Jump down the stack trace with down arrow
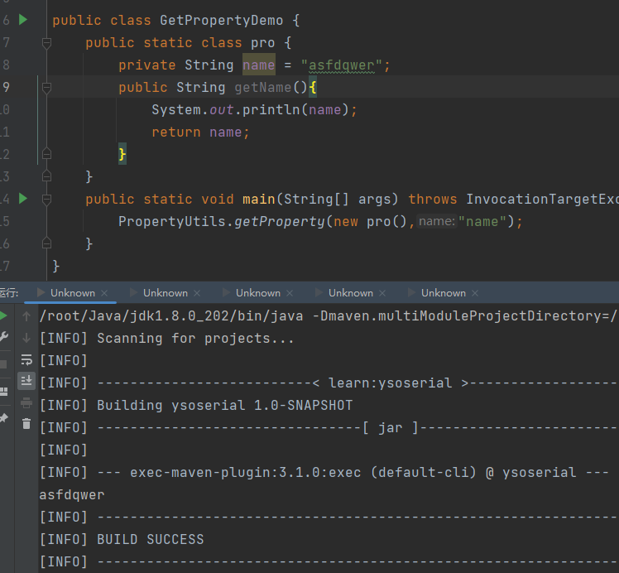619x573 pixels. point(26,338)
